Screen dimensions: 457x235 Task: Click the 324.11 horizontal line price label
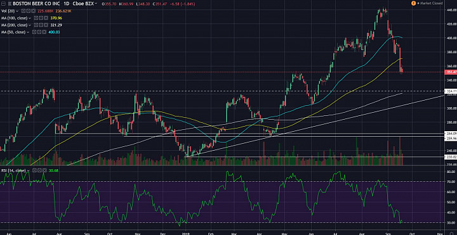[450, 91]
